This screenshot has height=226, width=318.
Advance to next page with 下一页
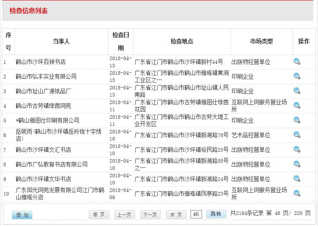pyautogui.click(x=150, y=215)
